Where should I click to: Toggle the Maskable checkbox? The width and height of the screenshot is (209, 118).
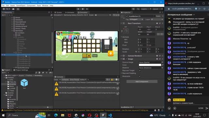140,76
